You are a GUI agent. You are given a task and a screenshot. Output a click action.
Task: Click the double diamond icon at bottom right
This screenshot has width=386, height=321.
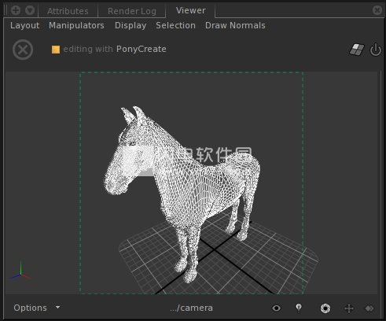(x=369, y=308)
